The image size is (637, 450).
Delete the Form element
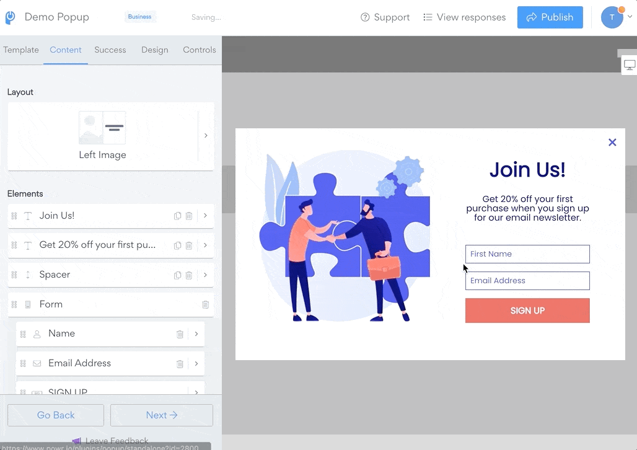pyautogui.click(x=205, y=304)
